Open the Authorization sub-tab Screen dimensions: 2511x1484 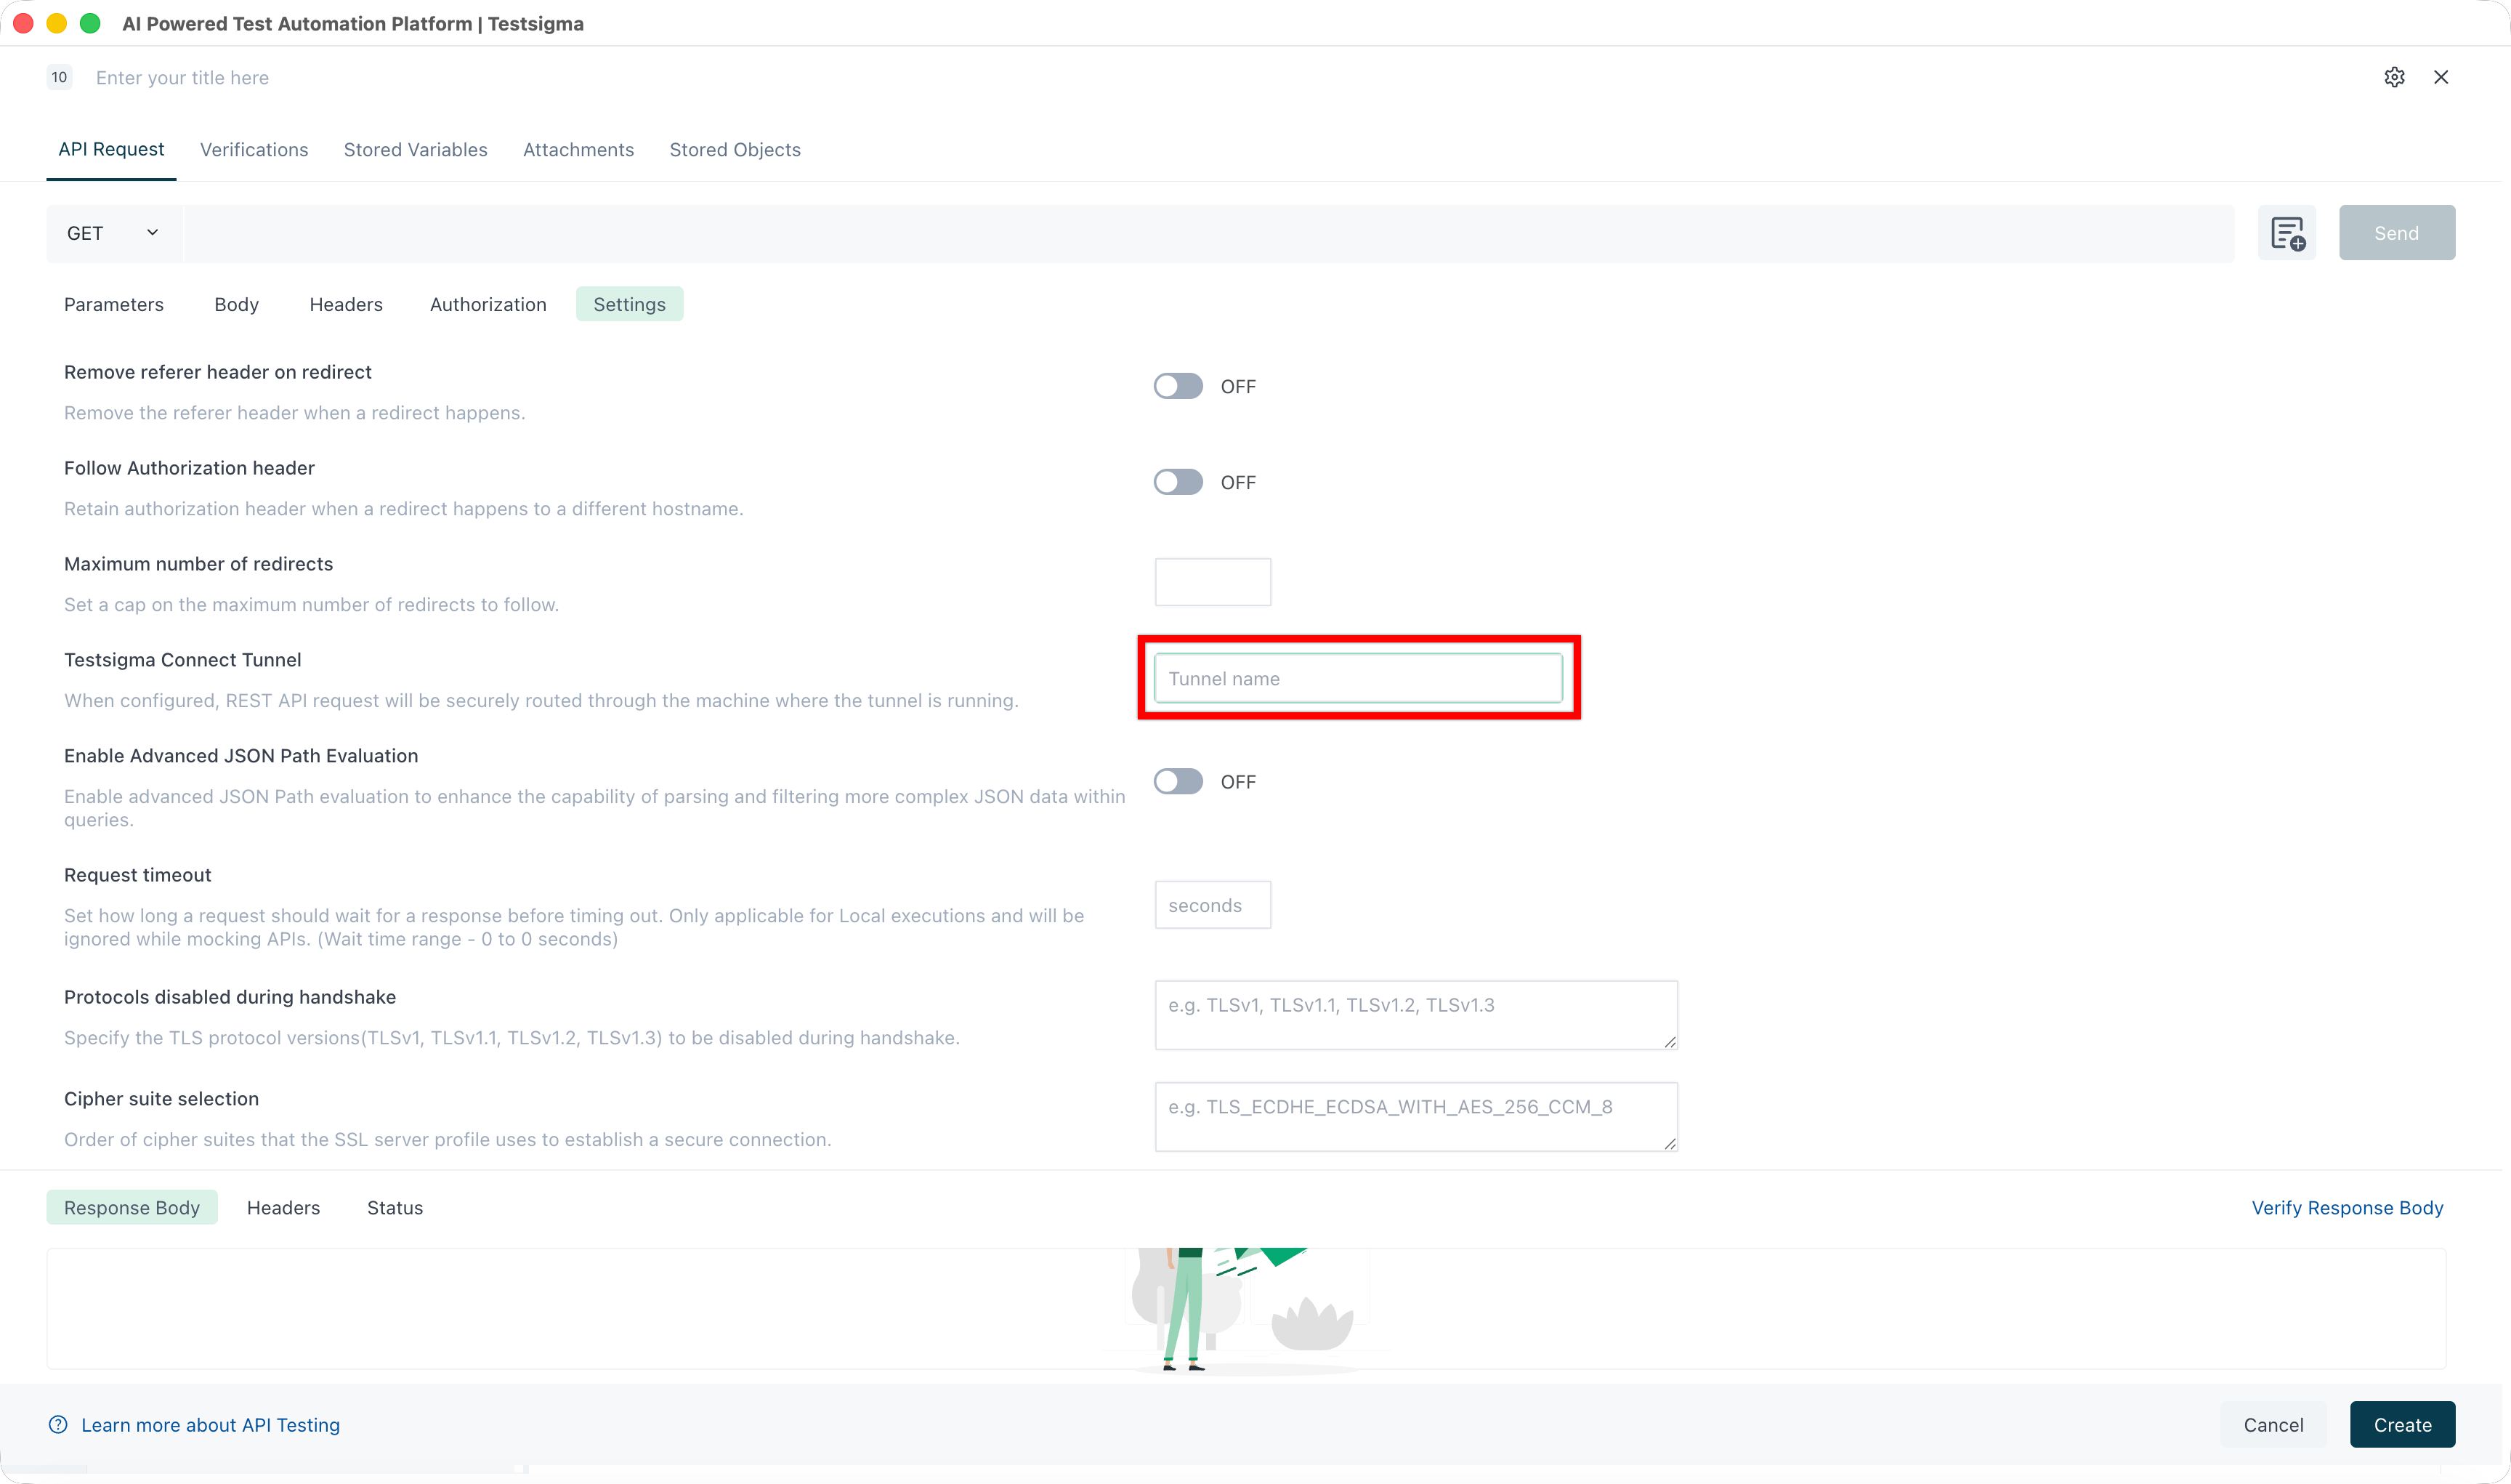pos(488,305)
